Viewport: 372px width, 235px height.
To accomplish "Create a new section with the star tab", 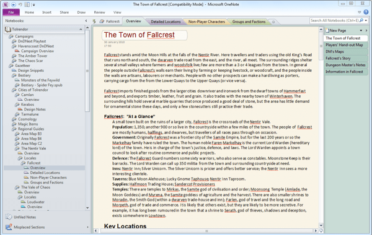I will pos(273,22).
